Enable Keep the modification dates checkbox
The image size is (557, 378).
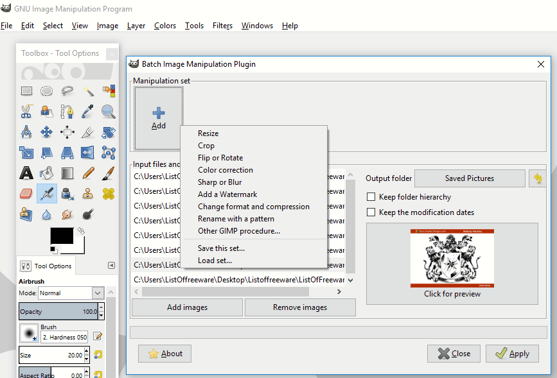click(371, 212)
